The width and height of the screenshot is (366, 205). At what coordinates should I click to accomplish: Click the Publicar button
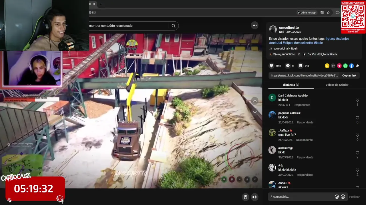pyautogui.click(x=354, y=197)
